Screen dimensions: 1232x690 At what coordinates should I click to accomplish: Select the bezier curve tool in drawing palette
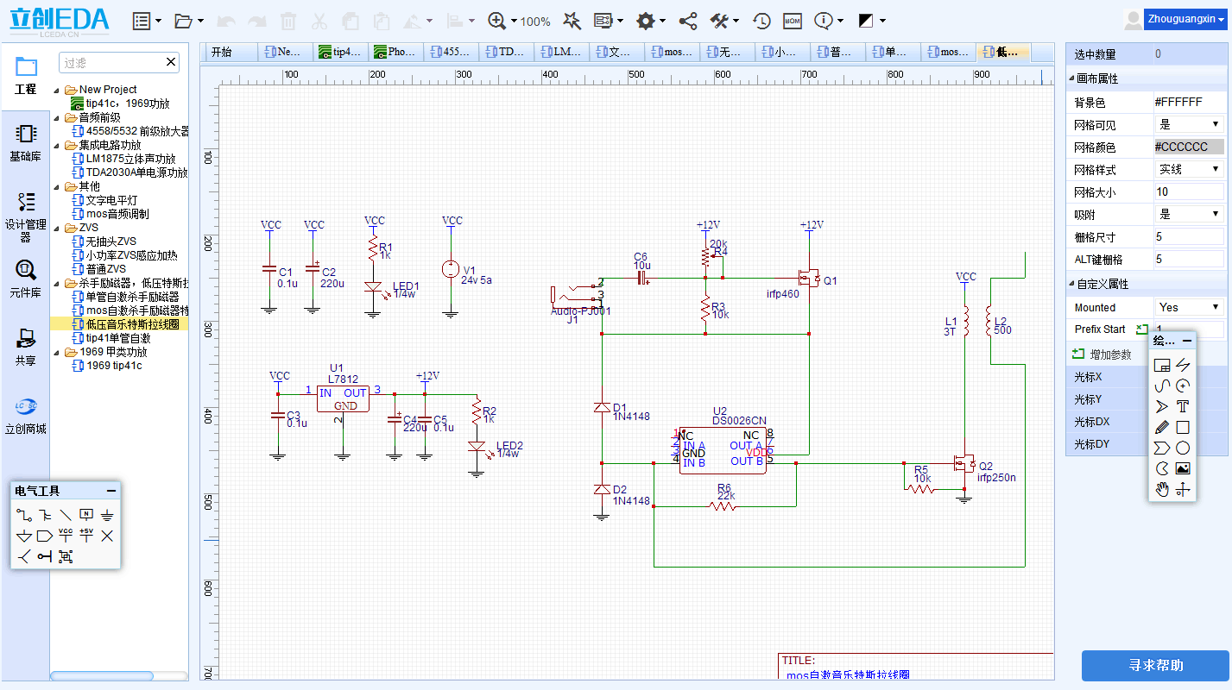click(x=1162, y=386)
